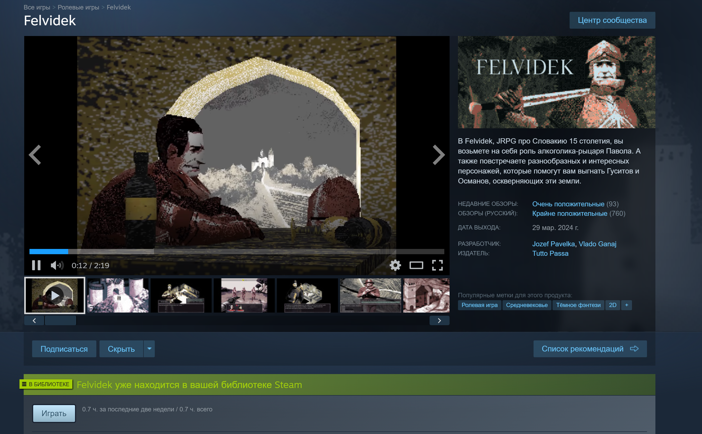702x434 pixels.
Task: Select the partially visible tower screenshot thumbnail
Action: (426, 295)
